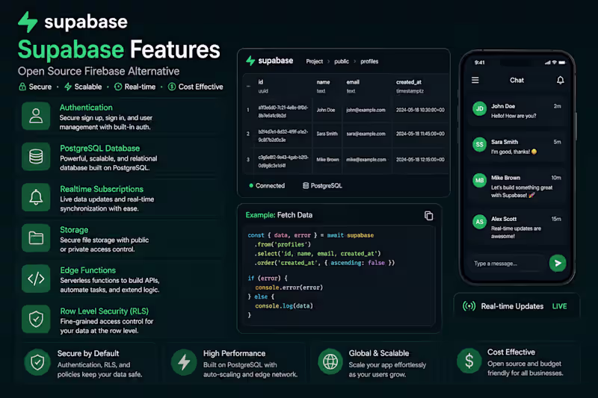The height and width of the screenshot is (398, 598).
Task: Click the PostgreSQL database icon in status bar
Action: [306, 185]
